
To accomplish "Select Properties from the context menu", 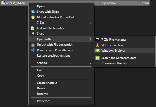I will (x=43, y=101).
